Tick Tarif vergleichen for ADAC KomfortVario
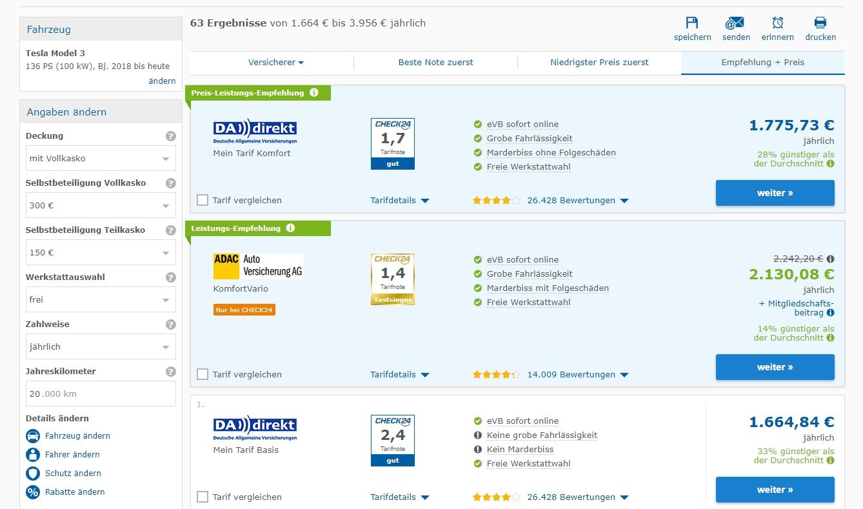The height and width of the screenshot is (509, 863). 203,374
